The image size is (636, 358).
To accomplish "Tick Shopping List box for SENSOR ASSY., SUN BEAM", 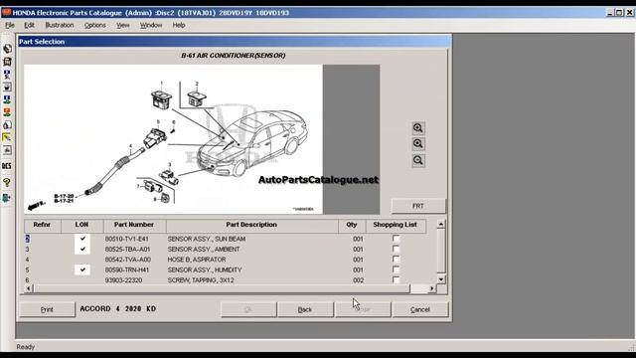I will pyautogui.click(x=396, y=239).
